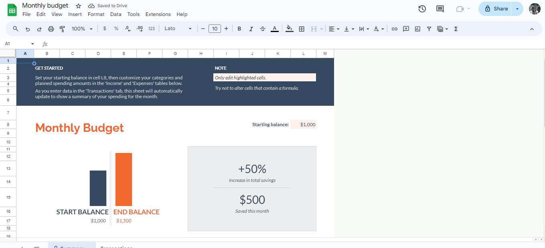Star the Monthly budget document
Image resolution: width=545 pixels, height=248 pixels.
click(x=79, y=6)
